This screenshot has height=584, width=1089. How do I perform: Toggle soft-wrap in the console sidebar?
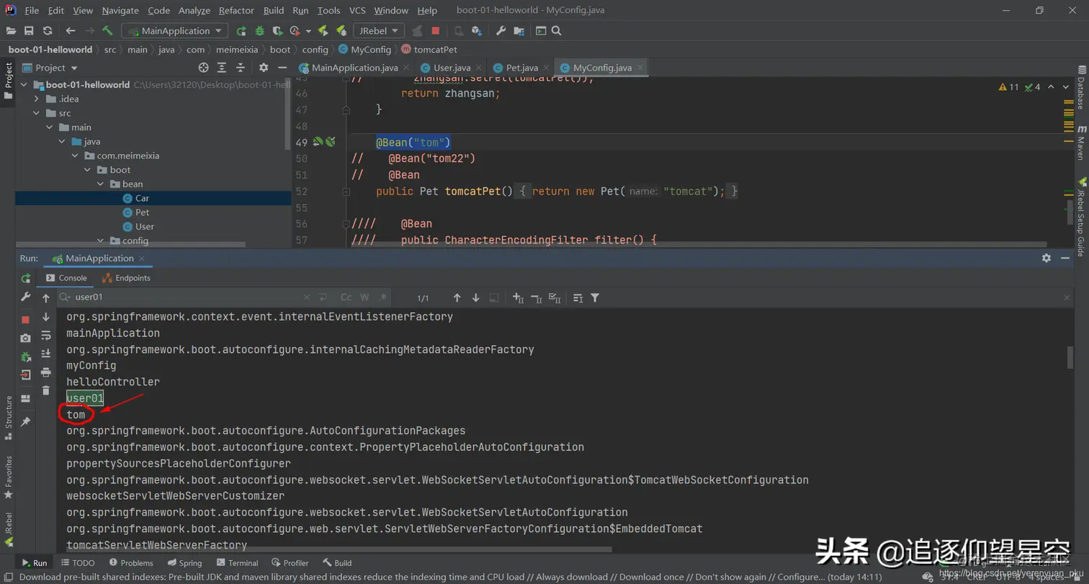click(x=46, y=336)
